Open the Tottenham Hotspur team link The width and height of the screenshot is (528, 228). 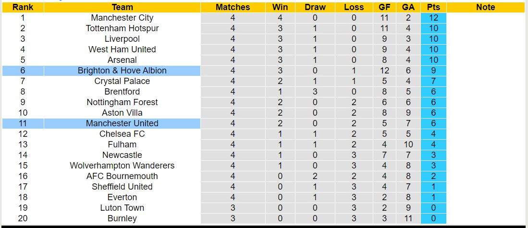(122, 28)
